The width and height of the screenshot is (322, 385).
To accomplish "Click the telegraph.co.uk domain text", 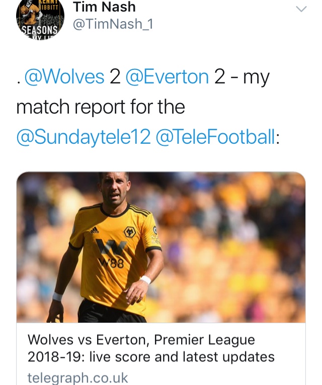I will pos(78,377).
